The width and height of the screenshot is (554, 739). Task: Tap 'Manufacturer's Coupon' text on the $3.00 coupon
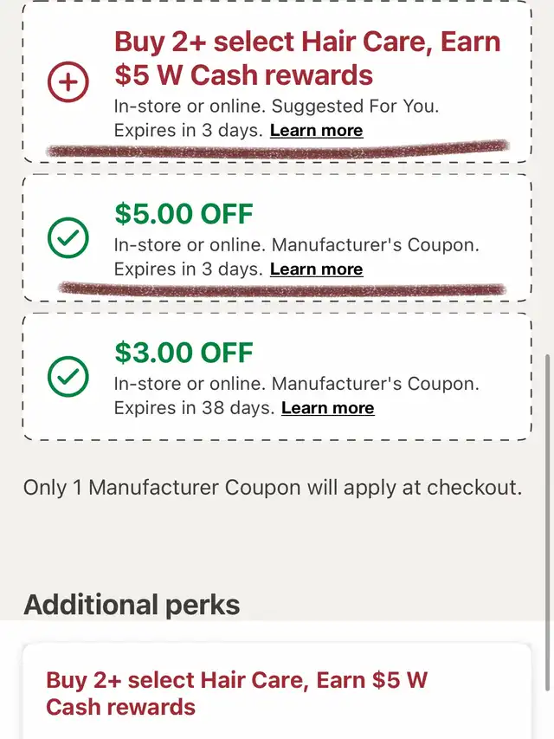[376, 384]
